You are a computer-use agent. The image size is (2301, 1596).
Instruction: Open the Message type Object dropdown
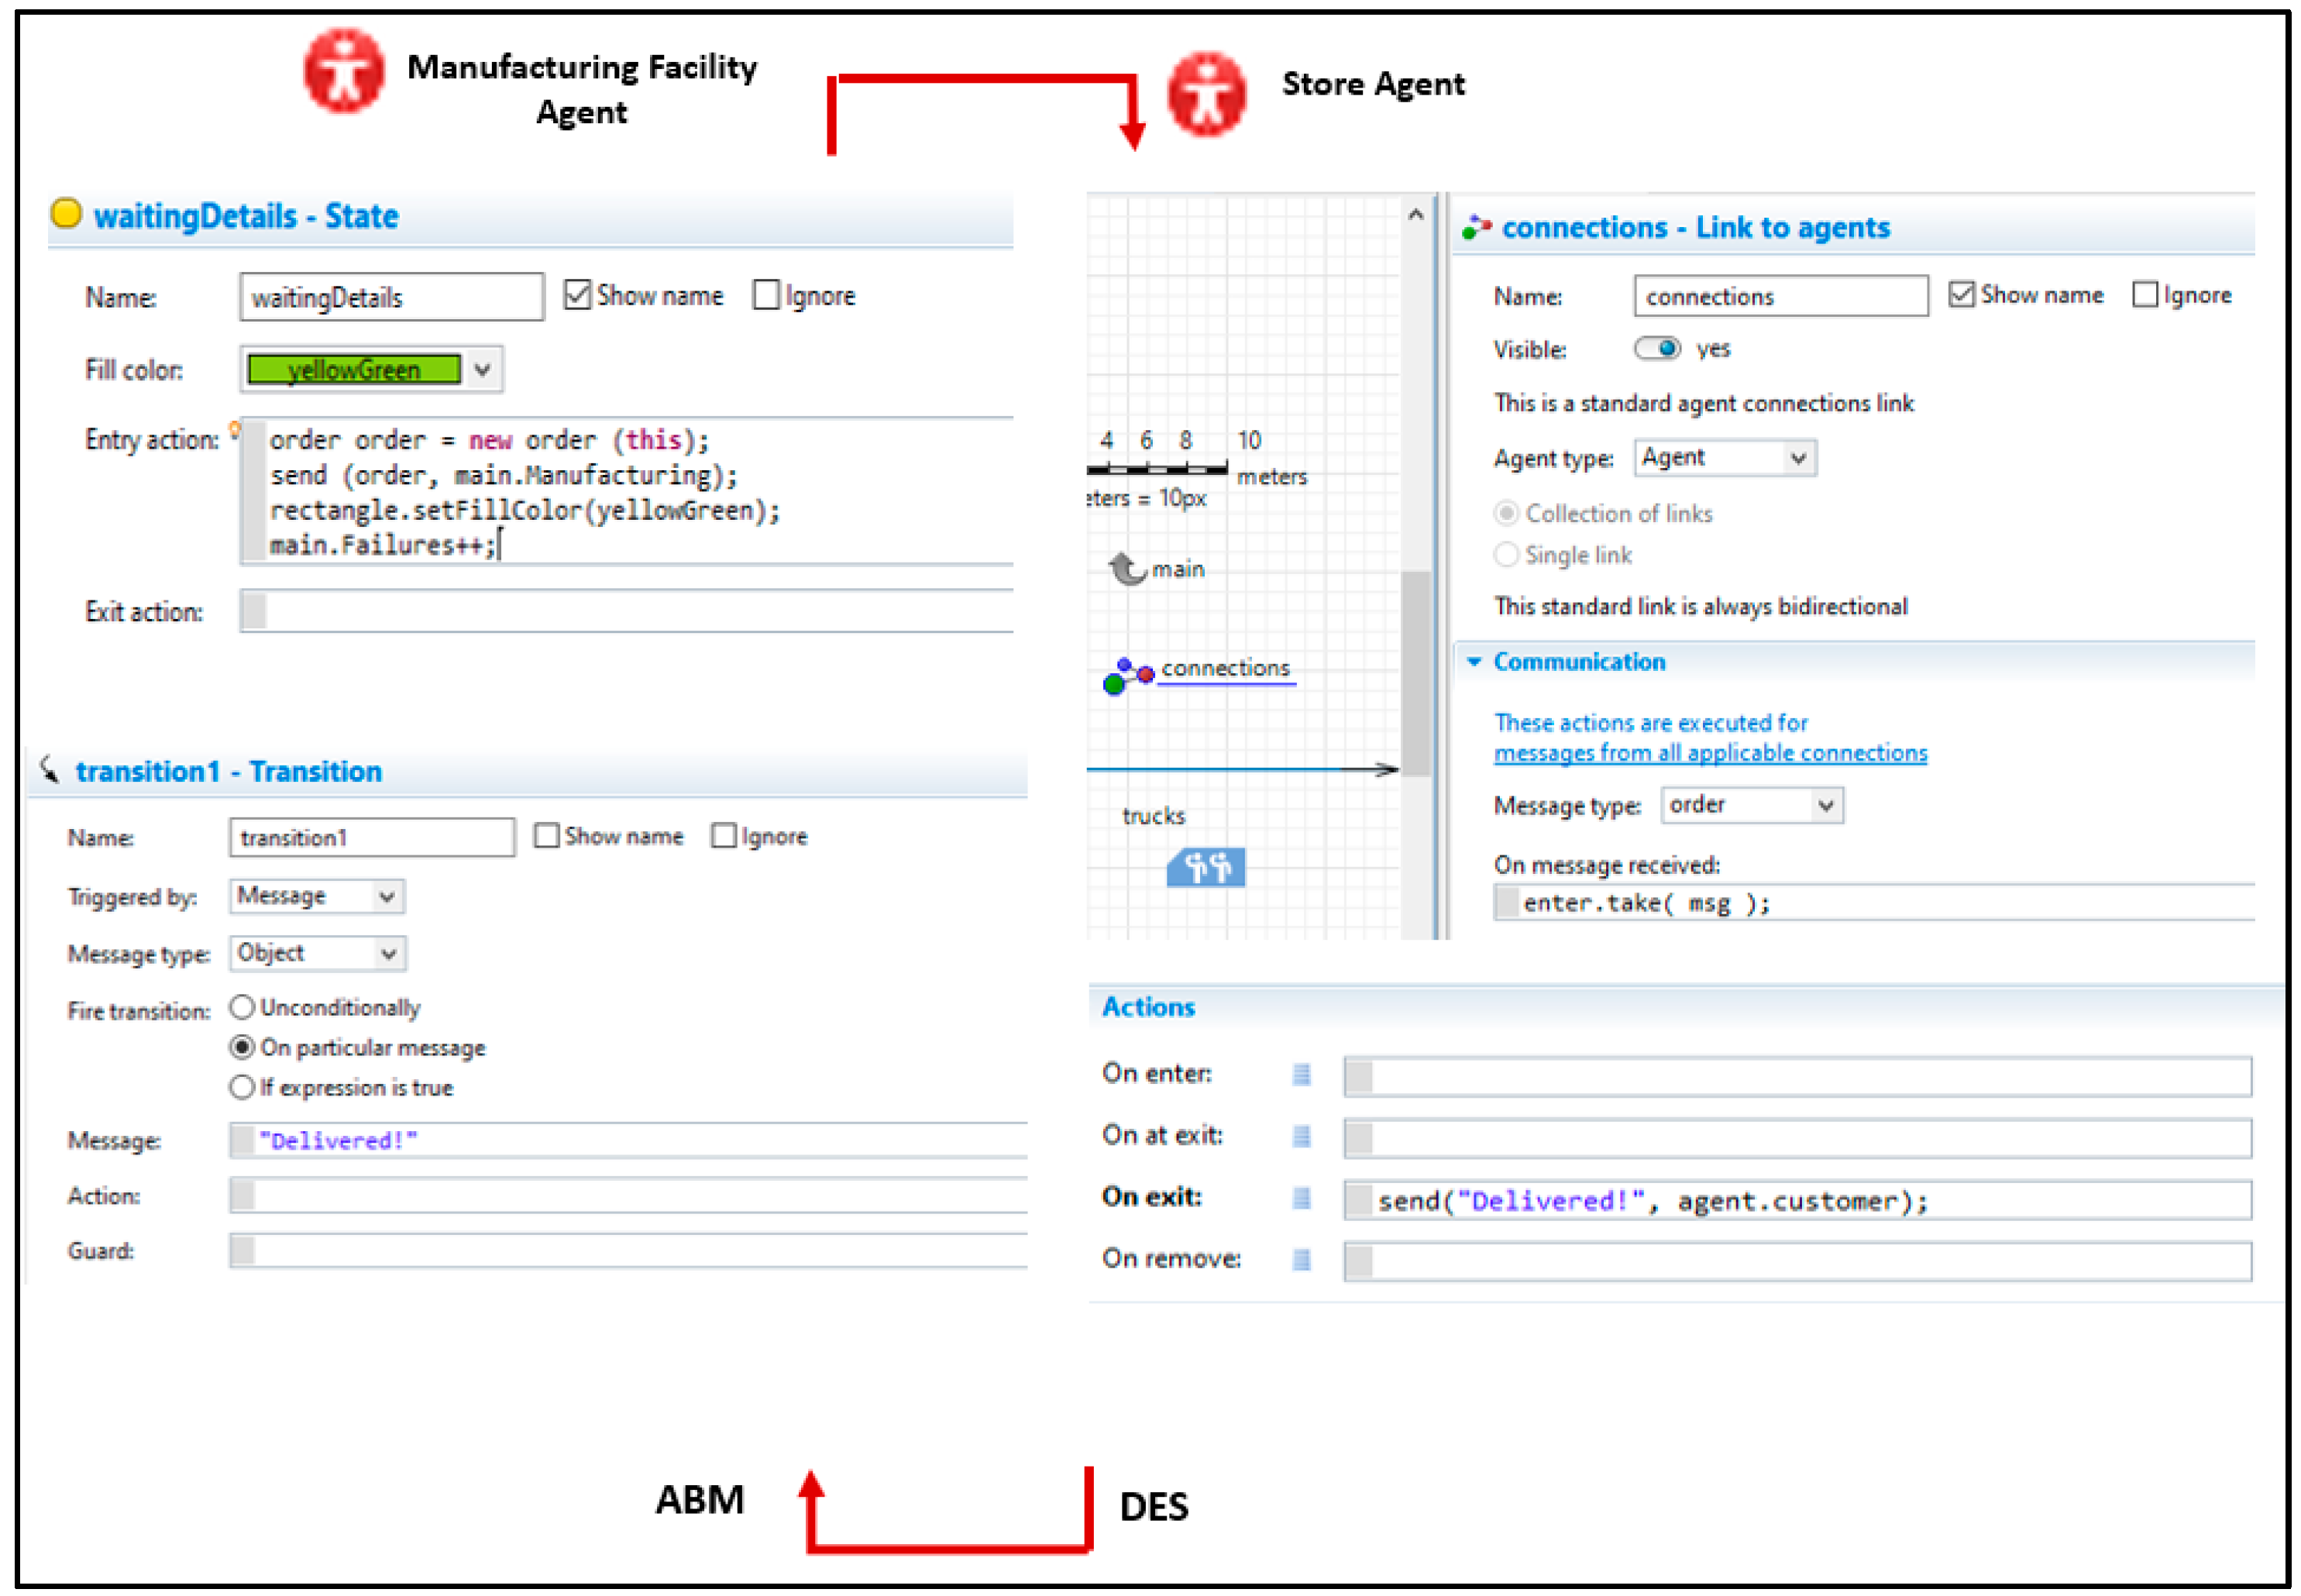(388, 953)
